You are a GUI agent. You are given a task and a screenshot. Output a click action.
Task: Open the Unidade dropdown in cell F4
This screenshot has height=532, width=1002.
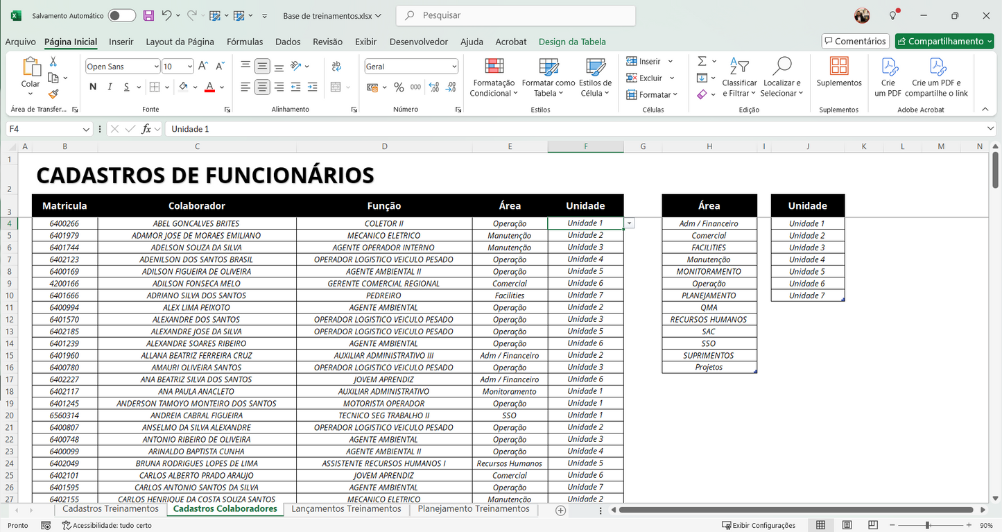pos(629,223)
